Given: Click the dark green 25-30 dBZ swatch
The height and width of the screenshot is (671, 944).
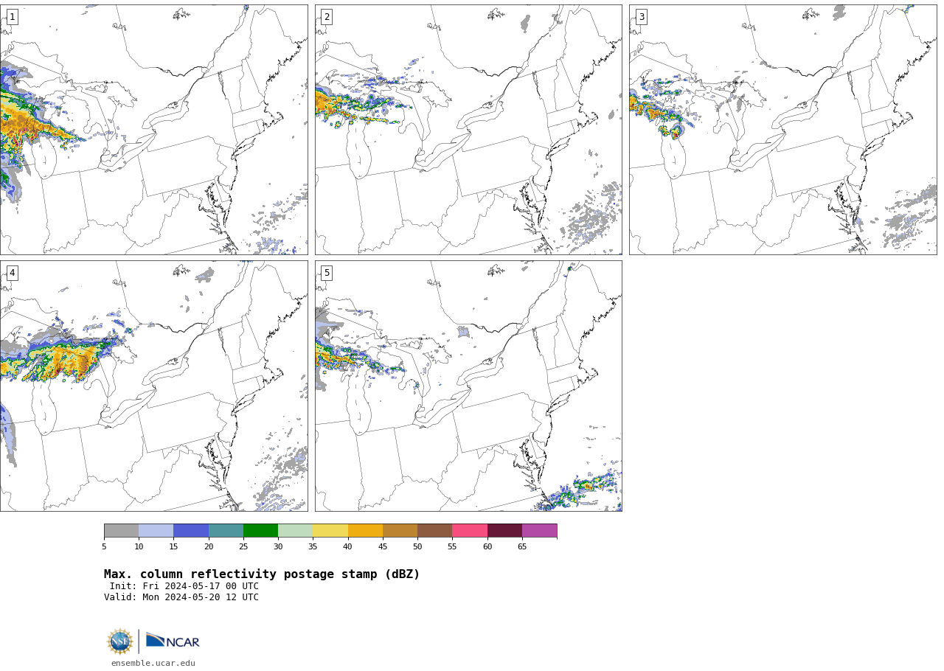Looking at the screenshot, I should (x=260, y=531).
